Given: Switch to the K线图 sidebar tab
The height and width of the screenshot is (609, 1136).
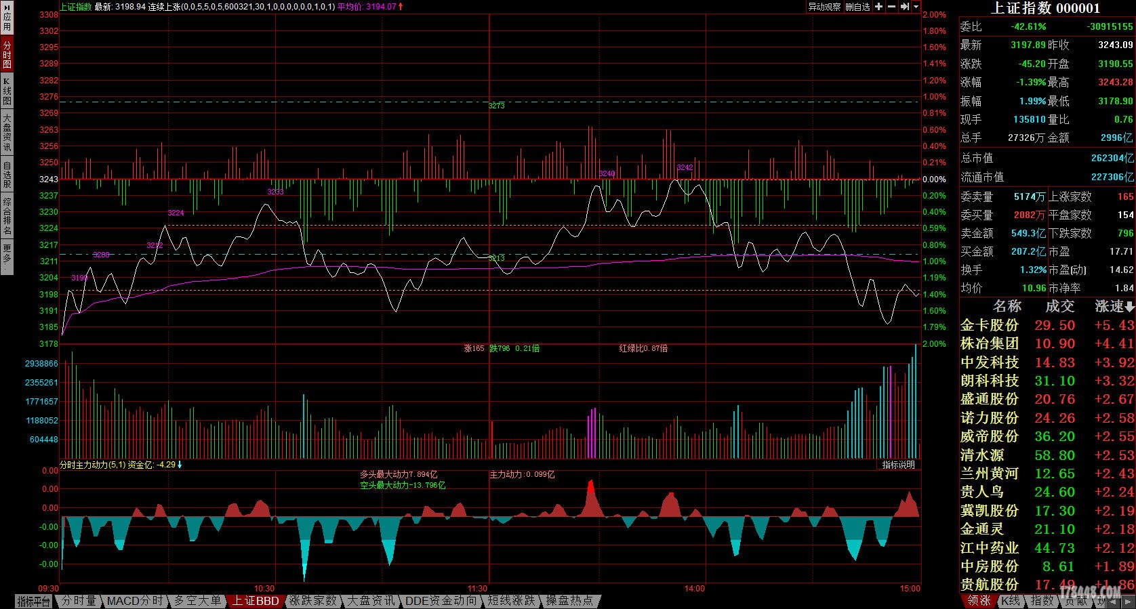Looking at the screenshot, I should [x=7, y=91].
